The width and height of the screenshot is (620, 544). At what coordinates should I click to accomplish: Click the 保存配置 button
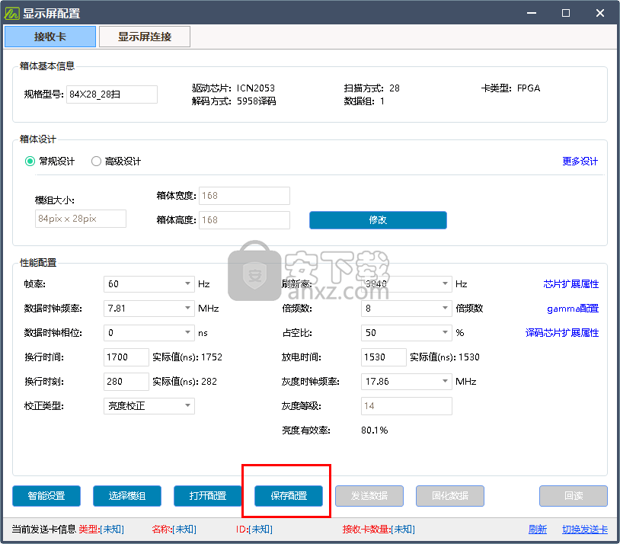pos(289,496)
